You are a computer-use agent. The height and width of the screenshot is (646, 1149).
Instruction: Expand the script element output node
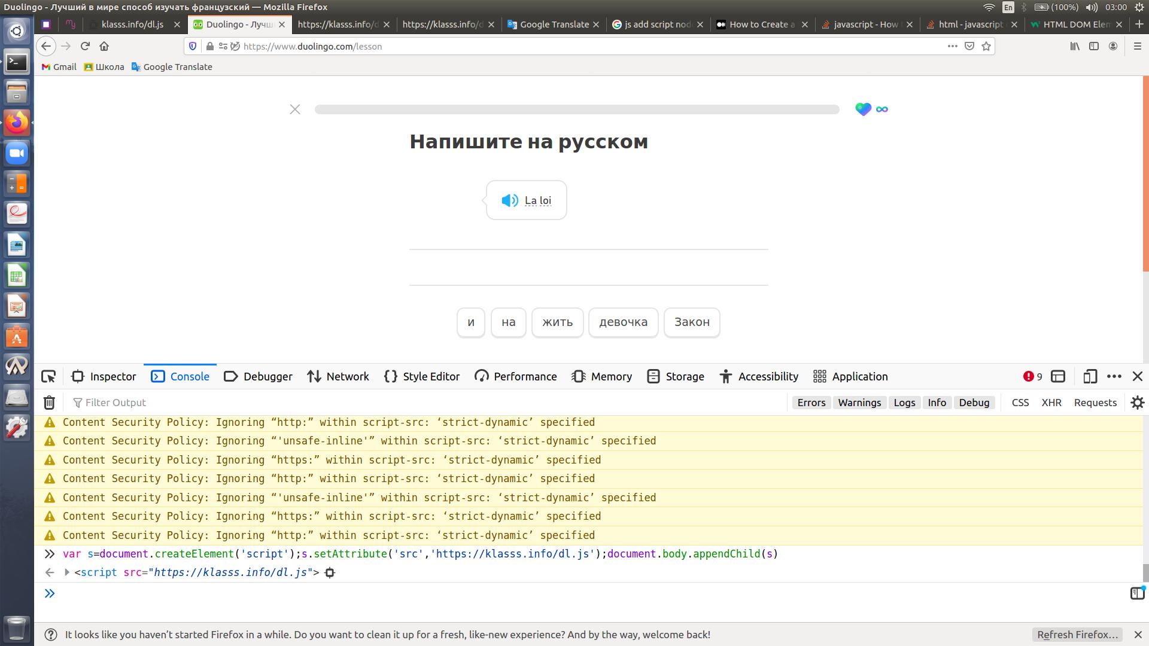click(67, 572)
